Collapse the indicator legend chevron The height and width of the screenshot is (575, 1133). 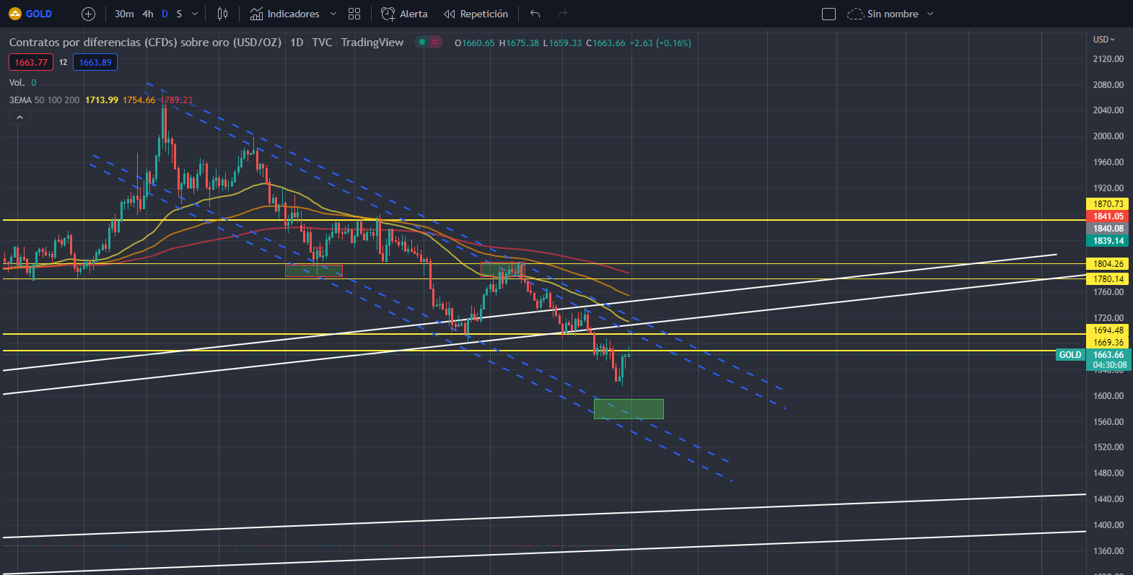19,117
